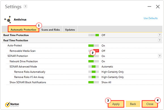The image size is (164, 110).
Task: Switch to the Updates tab
Action: [x=70, y=29]
